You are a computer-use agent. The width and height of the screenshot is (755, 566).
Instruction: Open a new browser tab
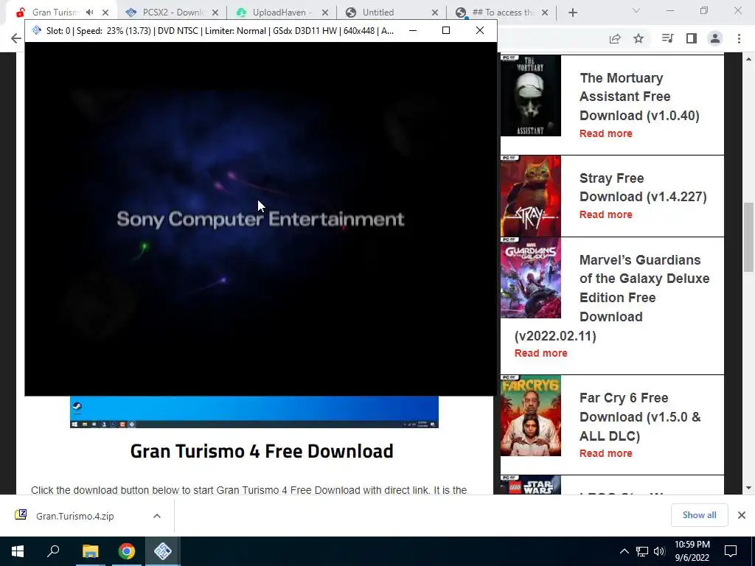pos(572,13)
